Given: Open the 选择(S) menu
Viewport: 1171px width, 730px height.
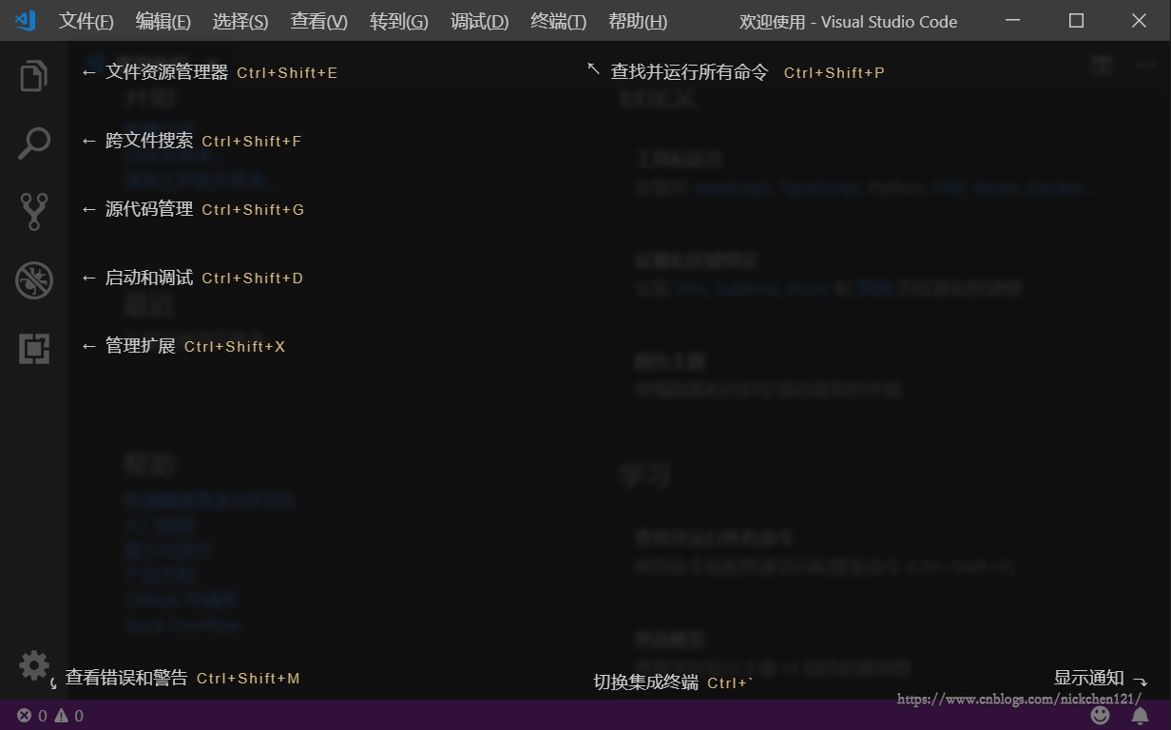Looking at the screenshot, I should [240, 21].
